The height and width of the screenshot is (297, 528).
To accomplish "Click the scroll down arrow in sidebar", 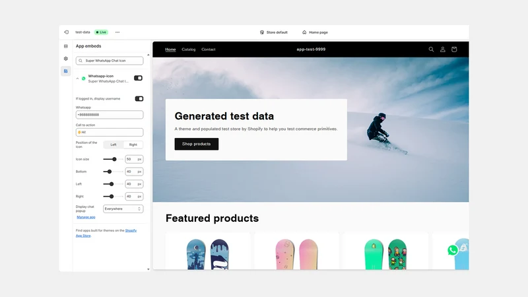I will pos(148,269).
